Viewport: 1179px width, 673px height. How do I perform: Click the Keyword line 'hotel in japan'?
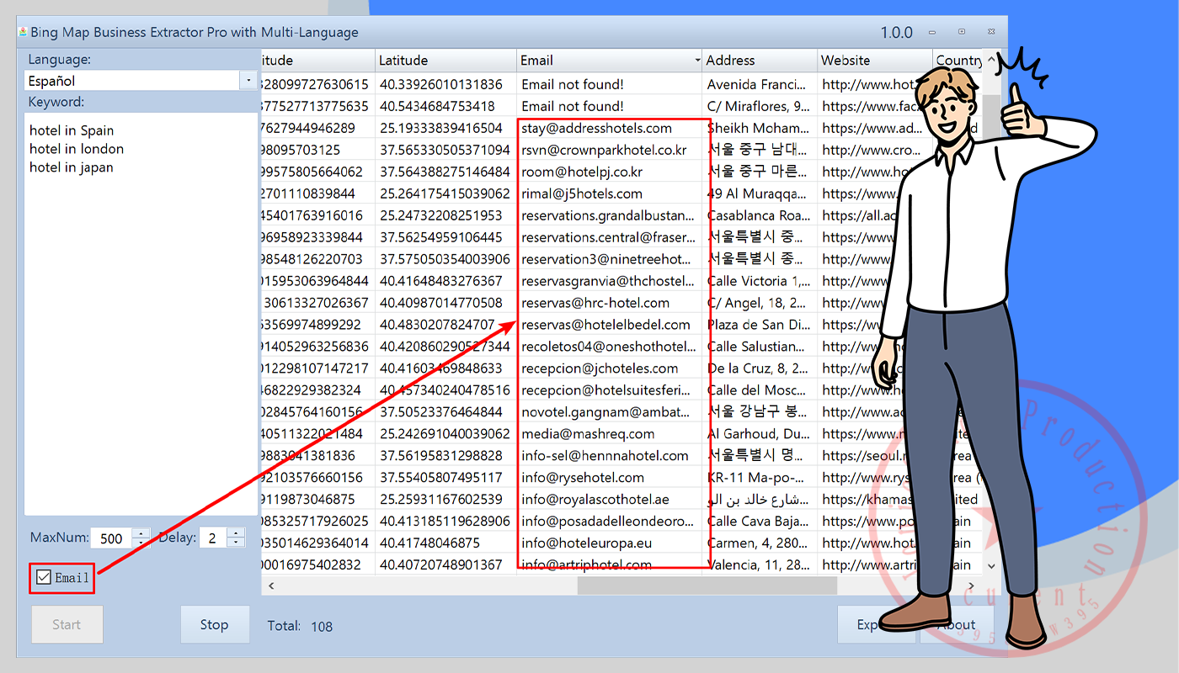72,167
